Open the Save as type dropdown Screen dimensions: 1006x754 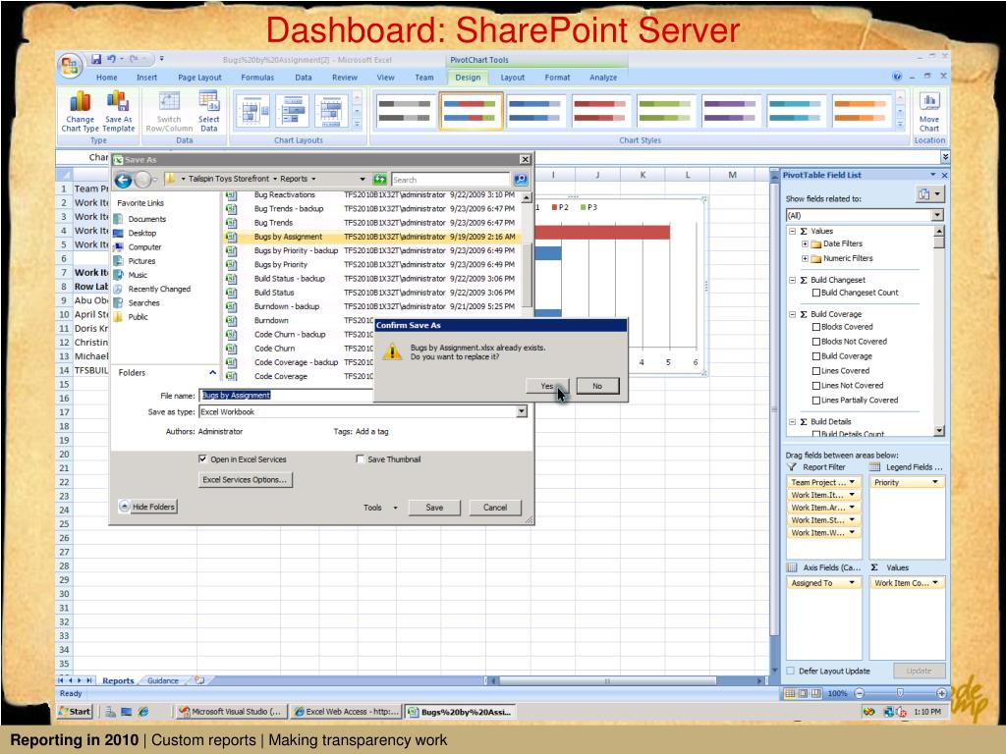pos(521,411)
